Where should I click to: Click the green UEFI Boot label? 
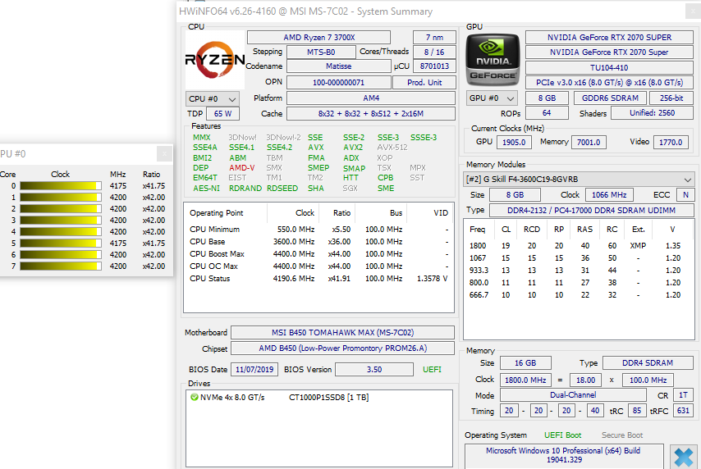point(562,435)
